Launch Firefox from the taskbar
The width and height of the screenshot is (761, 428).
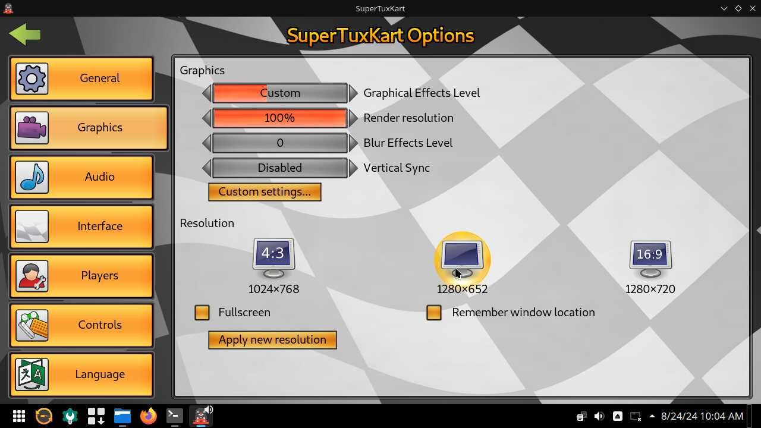148,416
